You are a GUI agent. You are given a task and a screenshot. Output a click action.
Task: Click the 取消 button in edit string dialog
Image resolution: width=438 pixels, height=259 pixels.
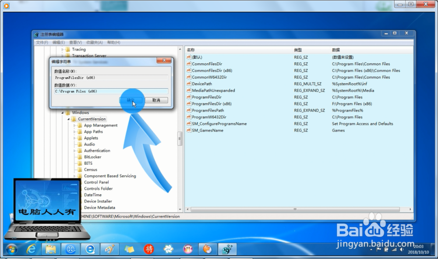(156, 100)
